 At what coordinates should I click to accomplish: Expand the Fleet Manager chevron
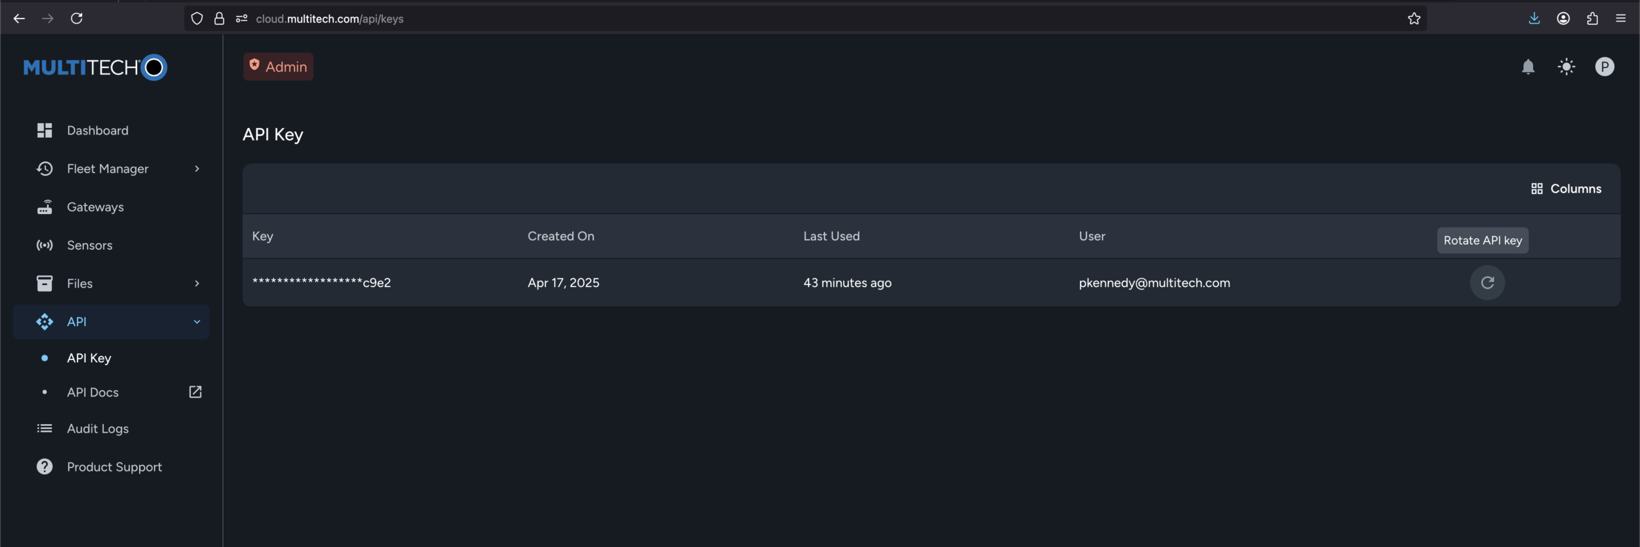click(197, 168)
